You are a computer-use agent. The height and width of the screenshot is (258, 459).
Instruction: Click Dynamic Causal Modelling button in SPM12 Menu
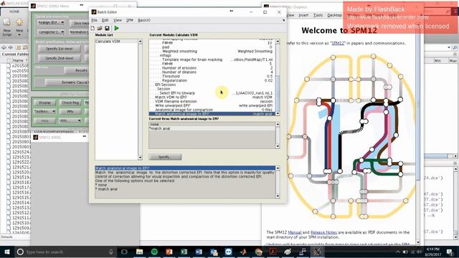[x=67, y=82]
